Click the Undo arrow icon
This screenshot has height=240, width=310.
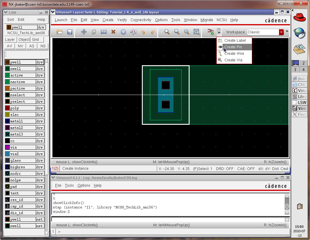tap(143, 32)
